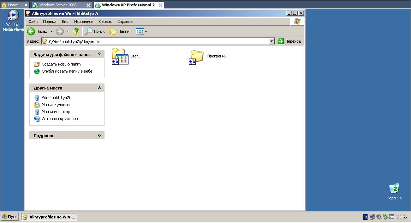Open the Избранное menu
Screen dimensions: 411x223
[x=84, y=21]
